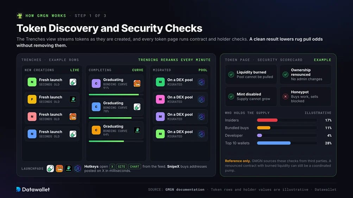Click the orange launchpad icon in pink N row
The width and height of the screenshot is (353, 198).
point(73,117)
